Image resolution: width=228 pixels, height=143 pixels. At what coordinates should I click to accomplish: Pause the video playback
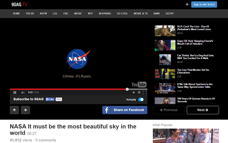click(x=15, y=92)
